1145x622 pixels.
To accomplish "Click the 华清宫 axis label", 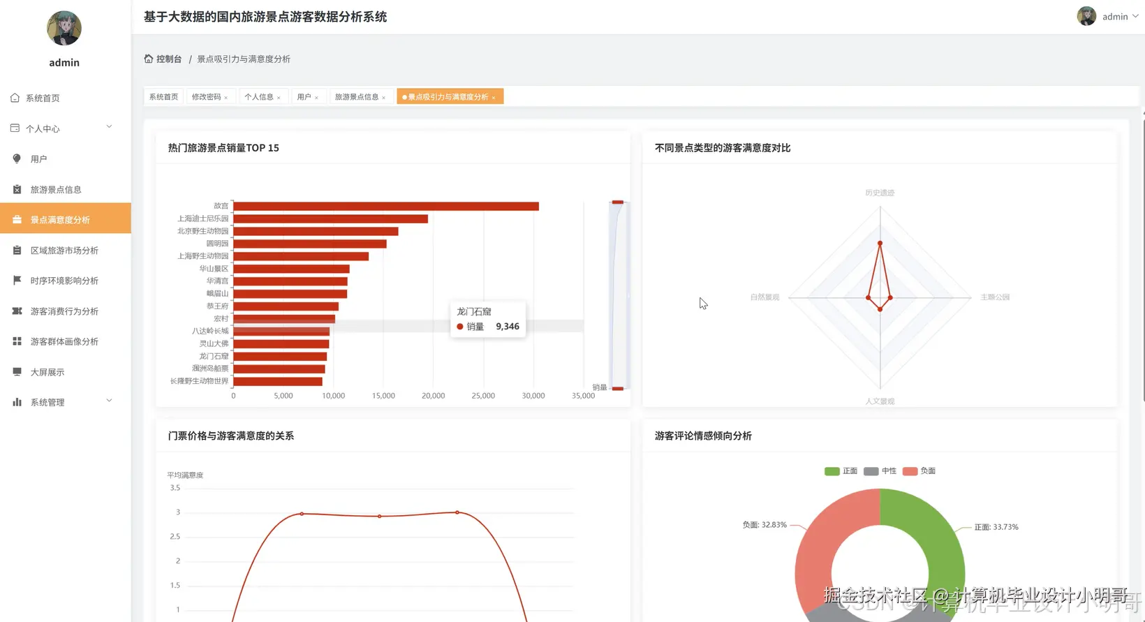I will [217, 281].
